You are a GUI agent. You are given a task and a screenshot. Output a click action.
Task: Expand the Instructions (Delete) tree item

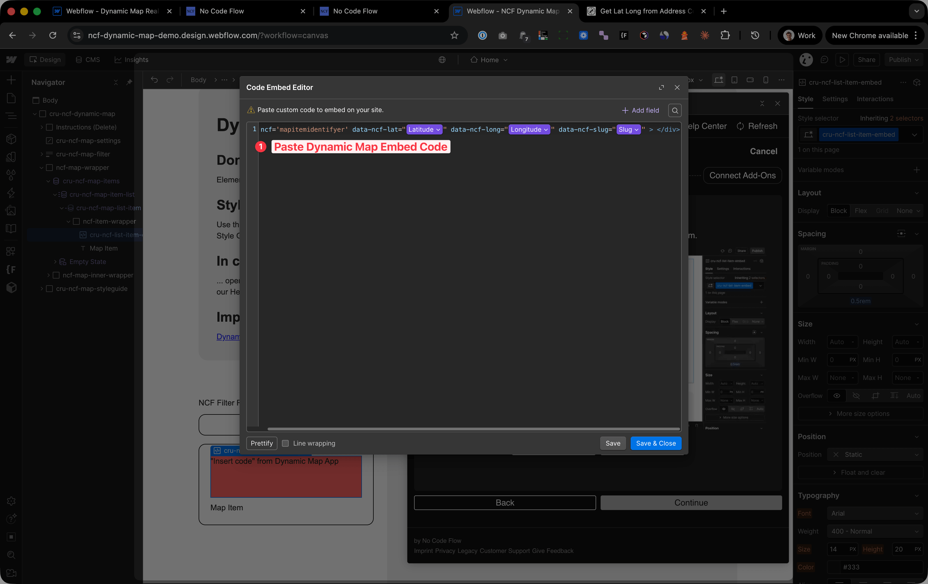(x=42, y=128)
